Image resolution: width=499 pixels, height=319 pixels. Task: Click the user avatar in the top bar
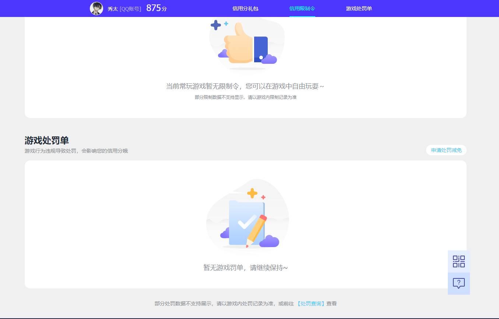click(x=96, y=8)
